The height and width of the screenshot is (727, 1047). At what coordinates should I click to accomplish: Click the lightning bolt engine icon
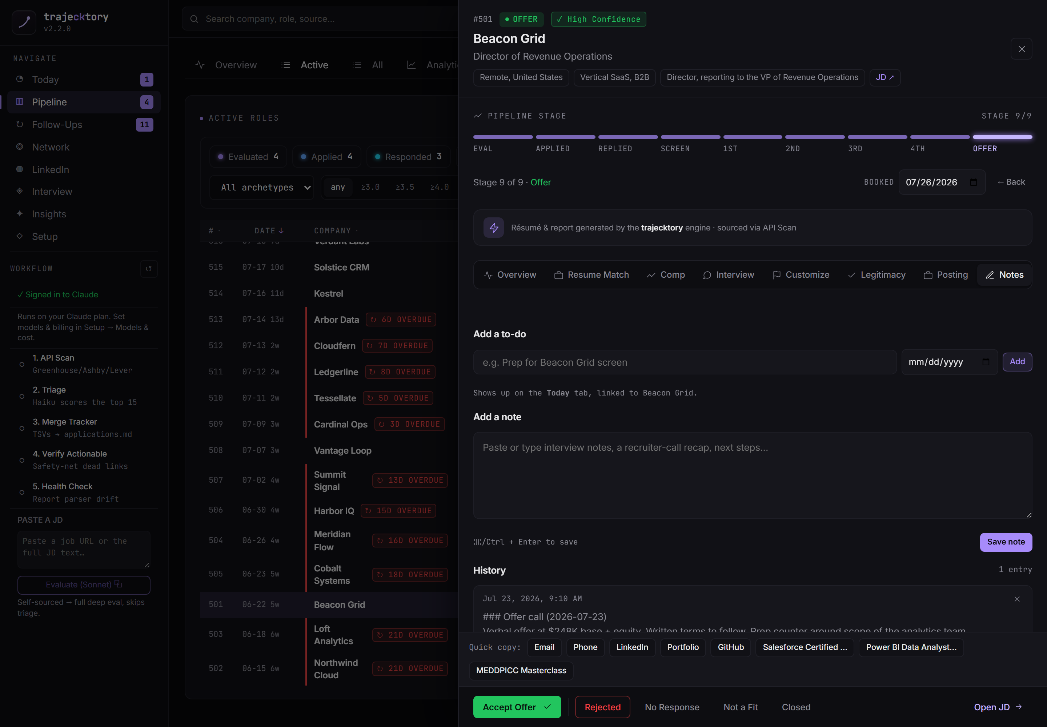(x=493, y=228)
